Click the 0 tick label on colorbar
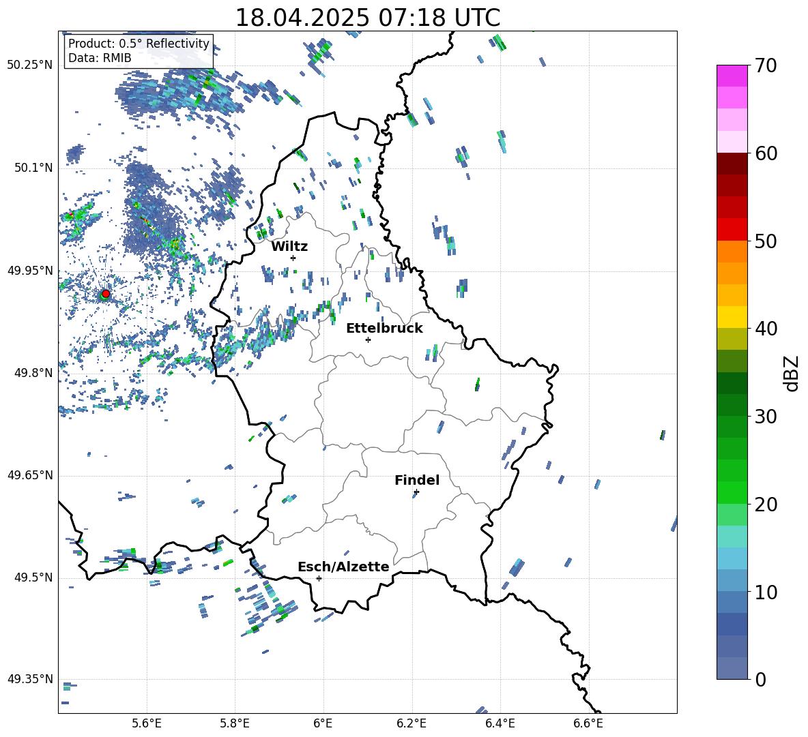 click(760, 679)
